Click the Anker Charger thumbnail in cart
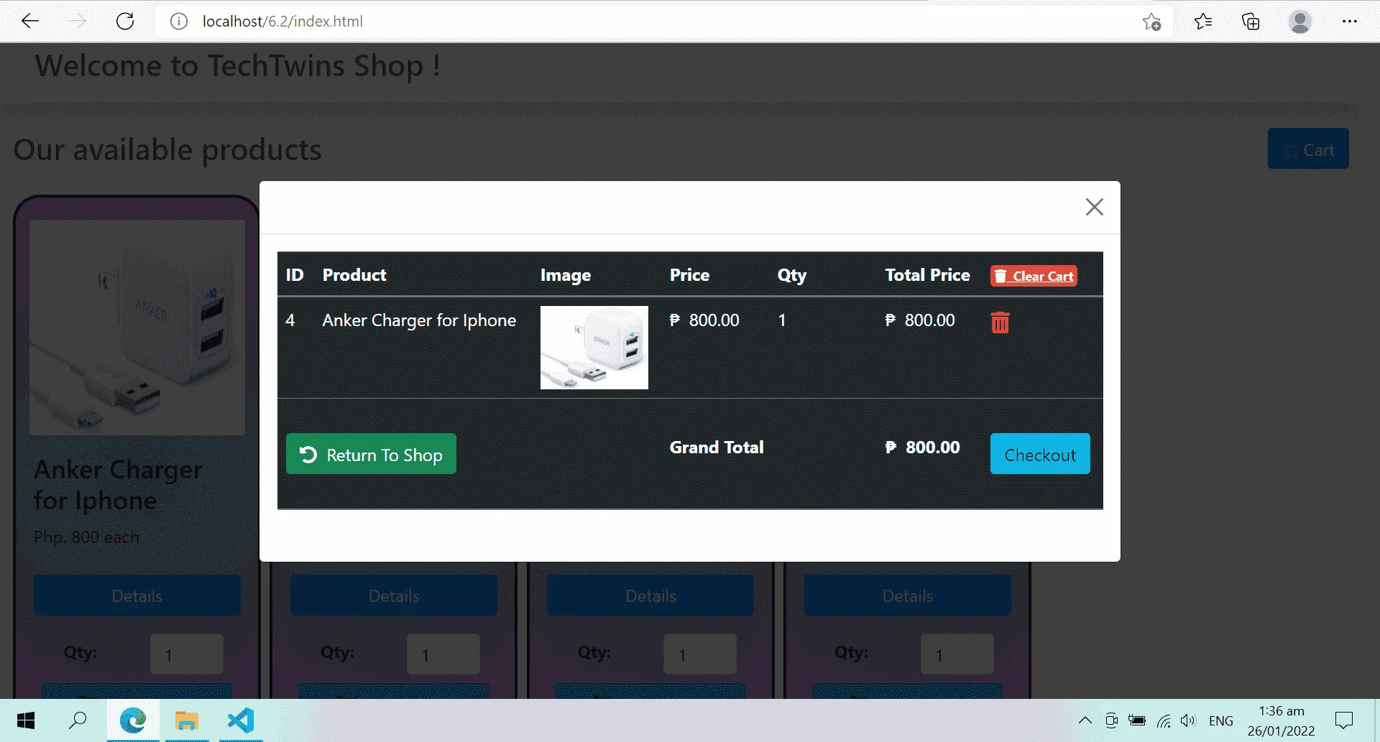This screenshot has width=1380, height=742. [594, 348]
